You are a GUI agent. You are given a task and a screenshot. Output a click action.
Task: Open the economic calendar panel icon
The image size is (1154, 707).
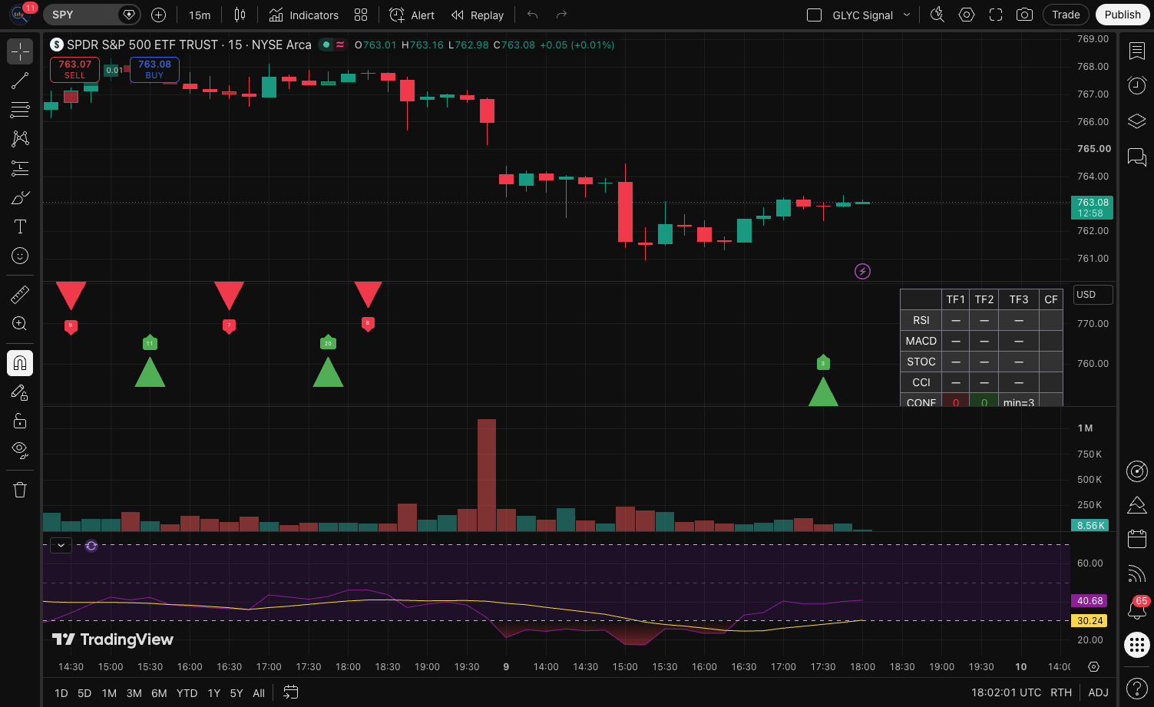(x=1136, y=538)
